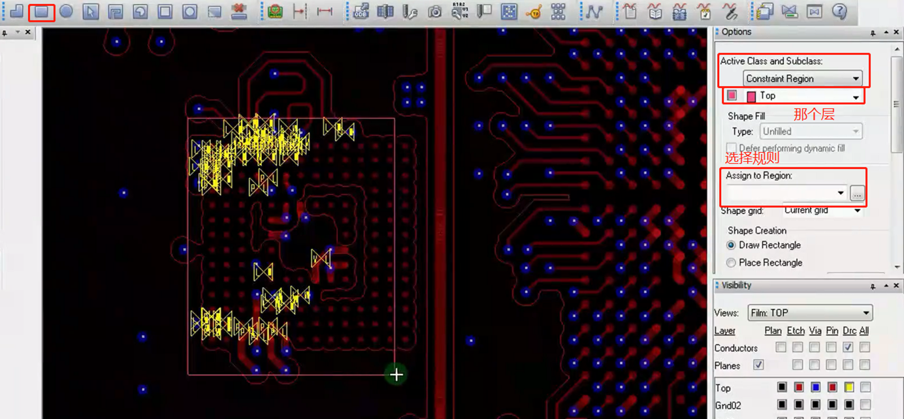Toggle Conductors Drc checkbox
This screenshot has width=904, height=419.
pyautogui.click(x=848, y=348)
